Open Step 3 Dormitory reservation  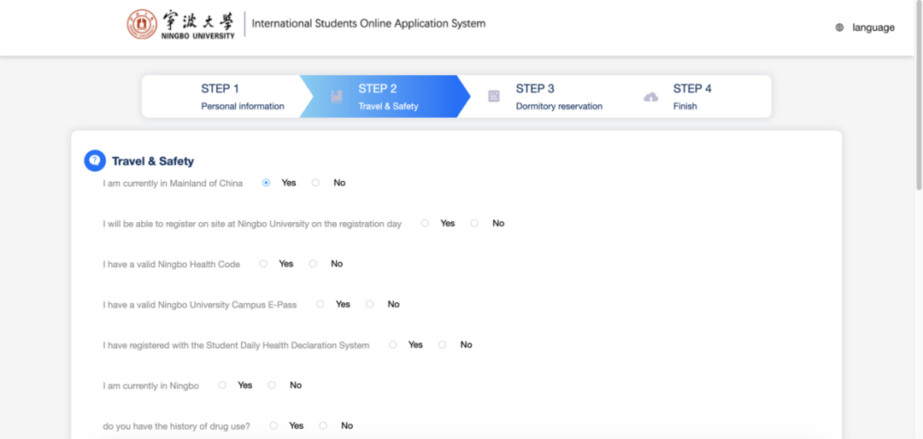[x=558, y=97]
